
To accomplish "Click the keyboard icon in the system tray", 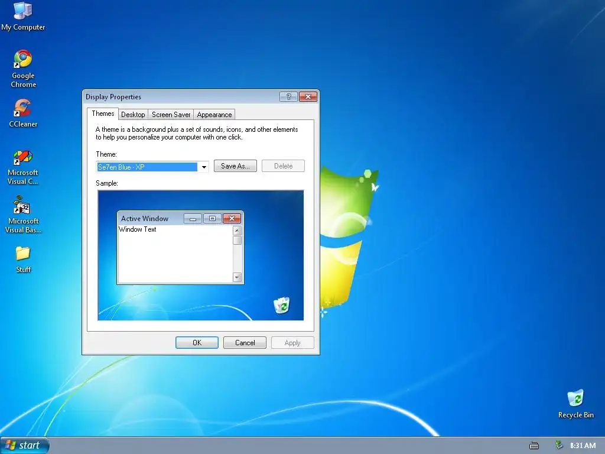I will click(x=534, y=446).
